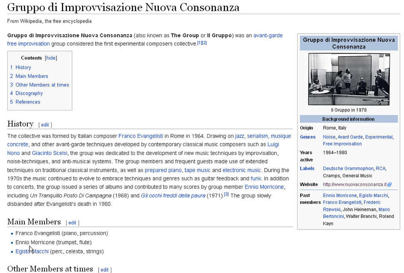Screen dimensions: 404x273
Task: Open the jazz link
Action: tap(240, 136)
